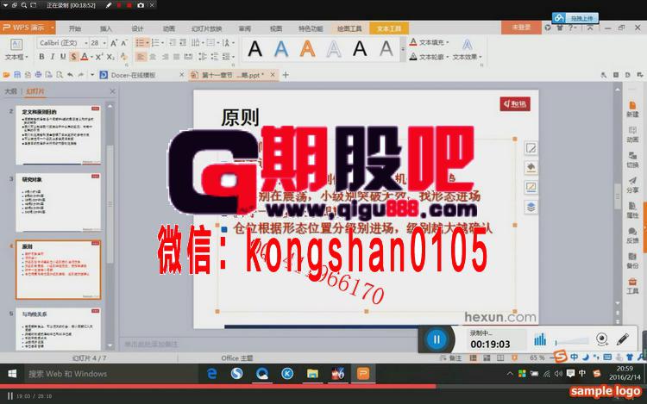The width and height of the screenshot is (647, 404).
Task: Click the clear formatting eraser icon
Action: (x=123, y=57)
